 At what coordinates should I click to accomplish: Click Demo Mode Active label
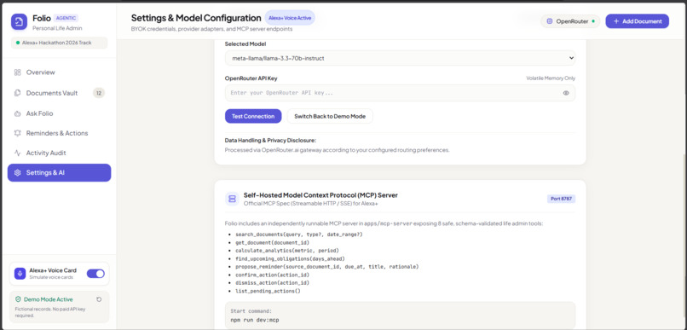click(49, 299)
